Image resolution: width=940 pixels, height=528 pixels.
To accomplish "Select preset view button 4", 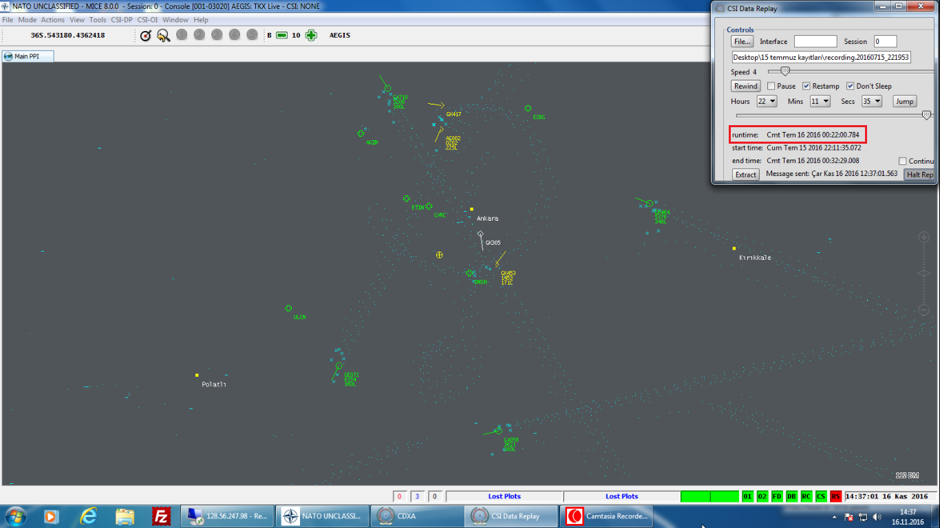I will pos(235,34).
